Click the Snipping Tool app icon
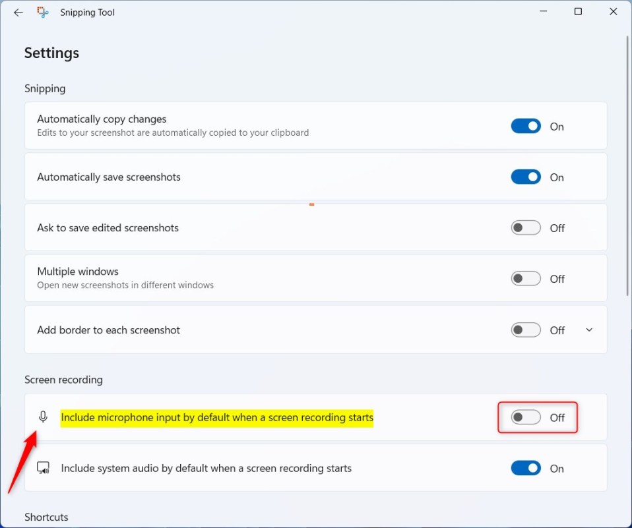632x528 pixels. click(43, 13)
